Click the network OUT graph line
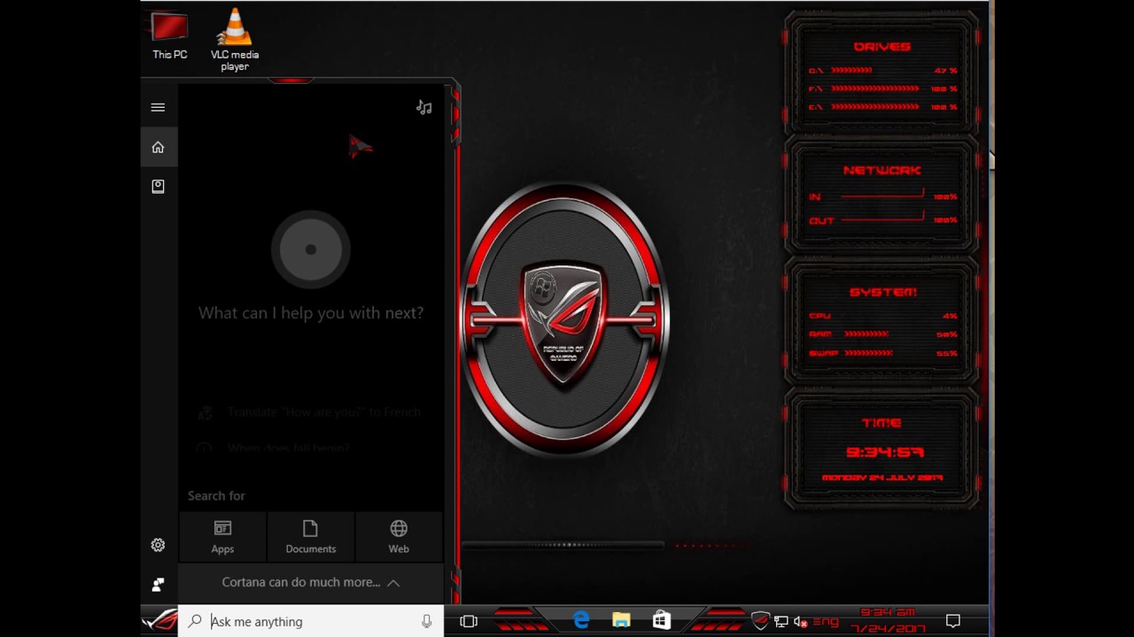Viewport: 1134px width, 637px height. (x=882, y=218)
